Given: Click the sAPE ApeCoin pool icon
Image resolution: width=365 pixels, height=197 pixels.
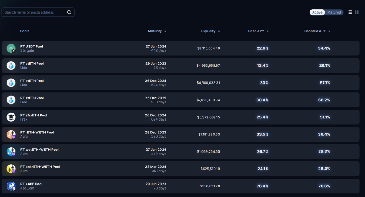Looking at the screenshot, I should tap(11, 186).
